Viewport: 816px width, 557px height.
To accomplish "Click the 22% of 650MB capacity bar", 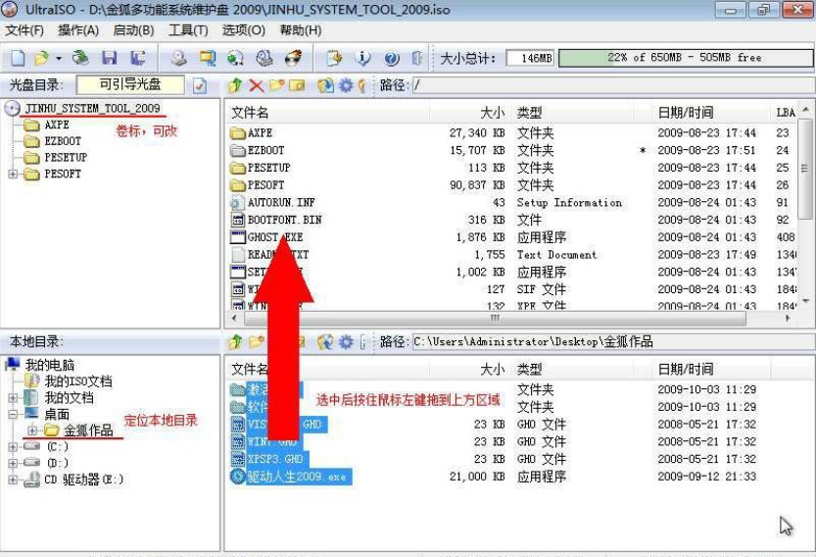I will pos(686,58).
